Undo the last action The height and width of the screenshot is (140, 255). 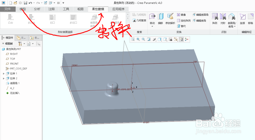pos(30,3)
